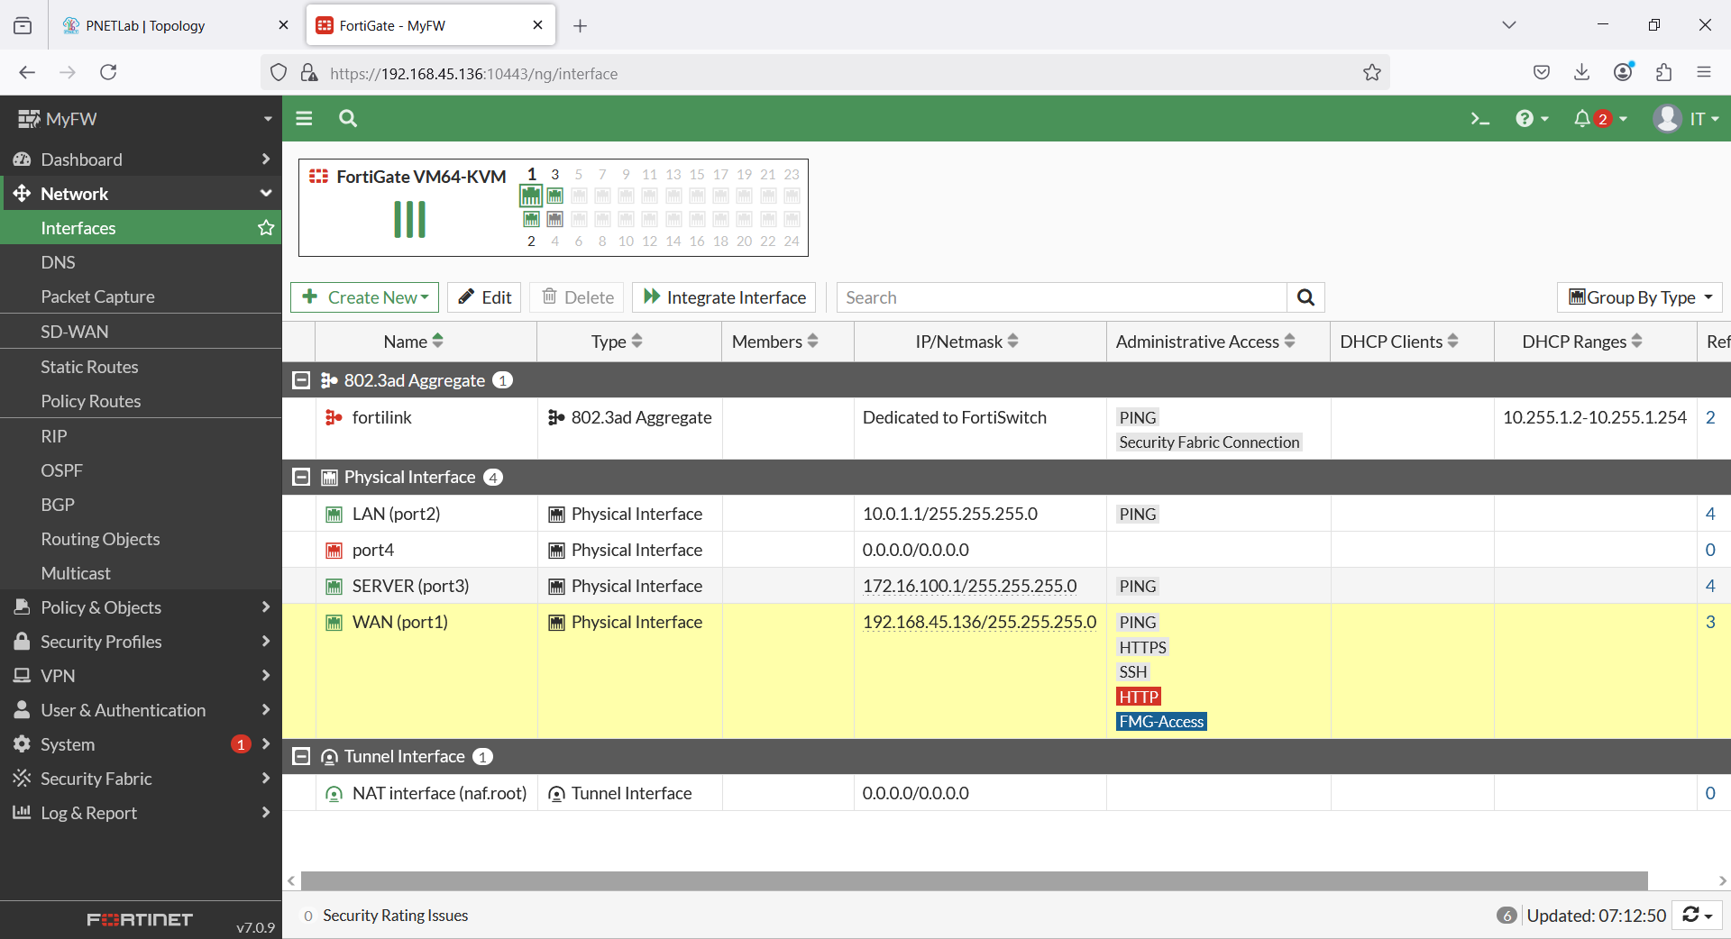Bookmark this page with the star icon
The image size is (1731, 939).
click(1371, 73)
